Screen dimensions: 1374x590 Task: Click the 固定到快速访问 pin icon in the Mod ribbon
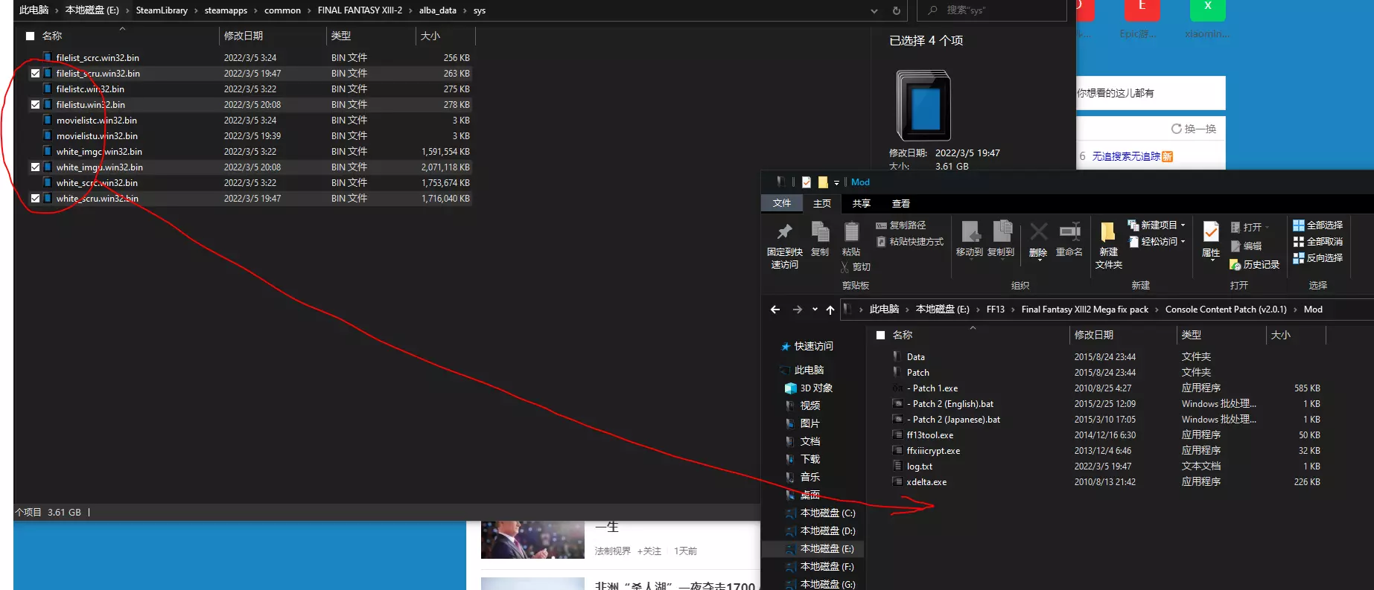click(x=784, y=231)
